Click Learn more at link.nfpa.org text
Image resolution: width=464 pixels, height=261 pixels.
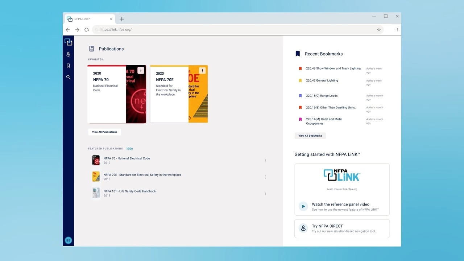342,189
